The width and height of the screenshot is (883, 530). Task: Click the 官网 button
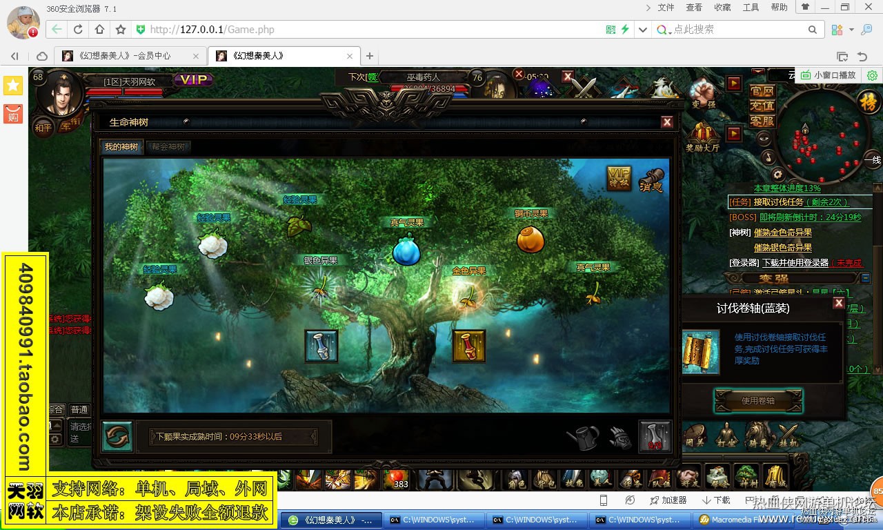762,91
